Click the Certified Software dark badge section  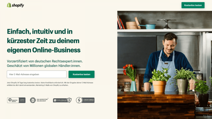[22, 100]
